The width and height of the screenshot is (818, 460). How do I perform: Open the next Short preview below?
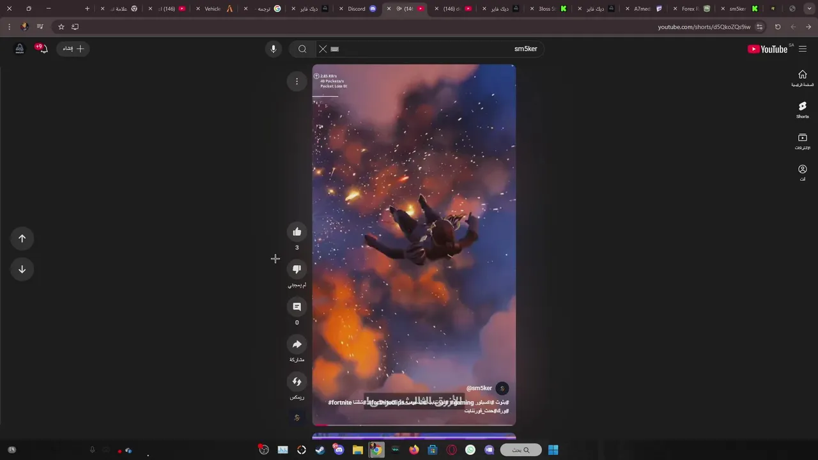tap(414, 436)
